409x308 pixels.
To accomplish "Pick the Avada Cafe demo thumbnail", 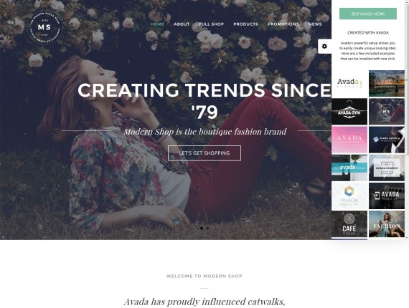I will point(349,224).
